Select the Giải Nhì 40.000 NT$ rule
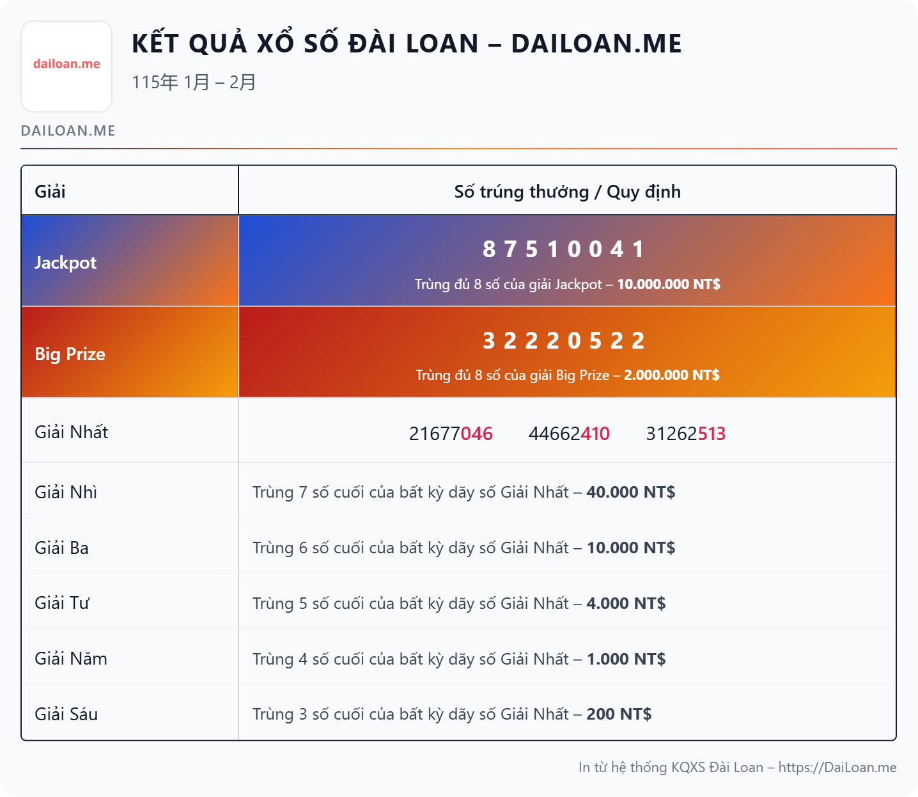The height and width of the screenshot is (797, 918). 463,492
